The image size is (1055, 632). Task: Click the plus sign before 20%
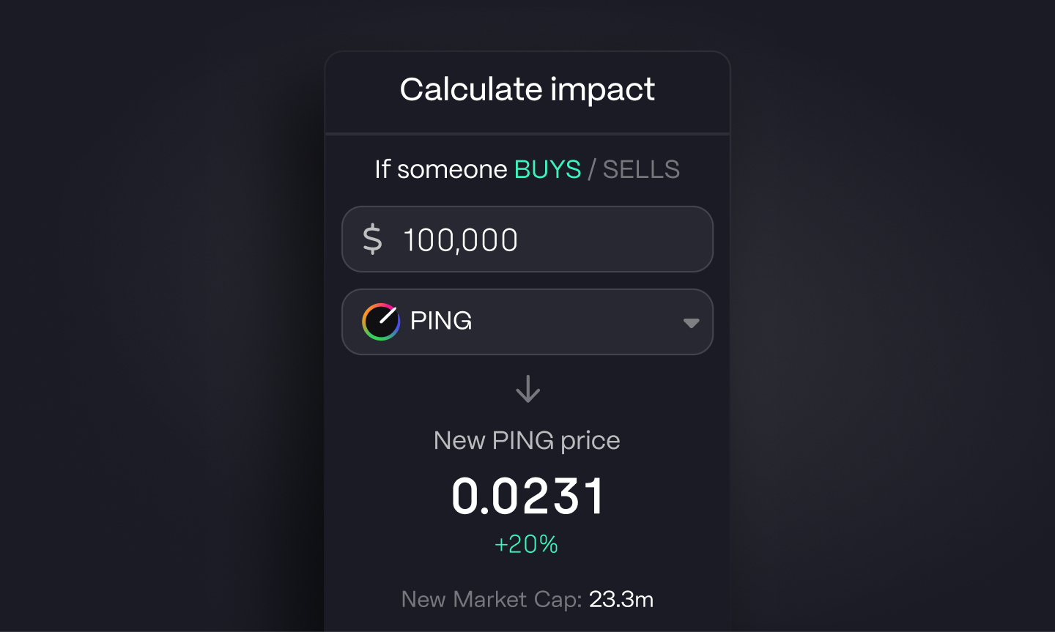click(x=501, y=545)
